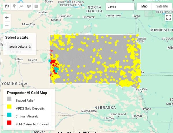Click the Kearney city label
The image size is (173, 133).
109,118
